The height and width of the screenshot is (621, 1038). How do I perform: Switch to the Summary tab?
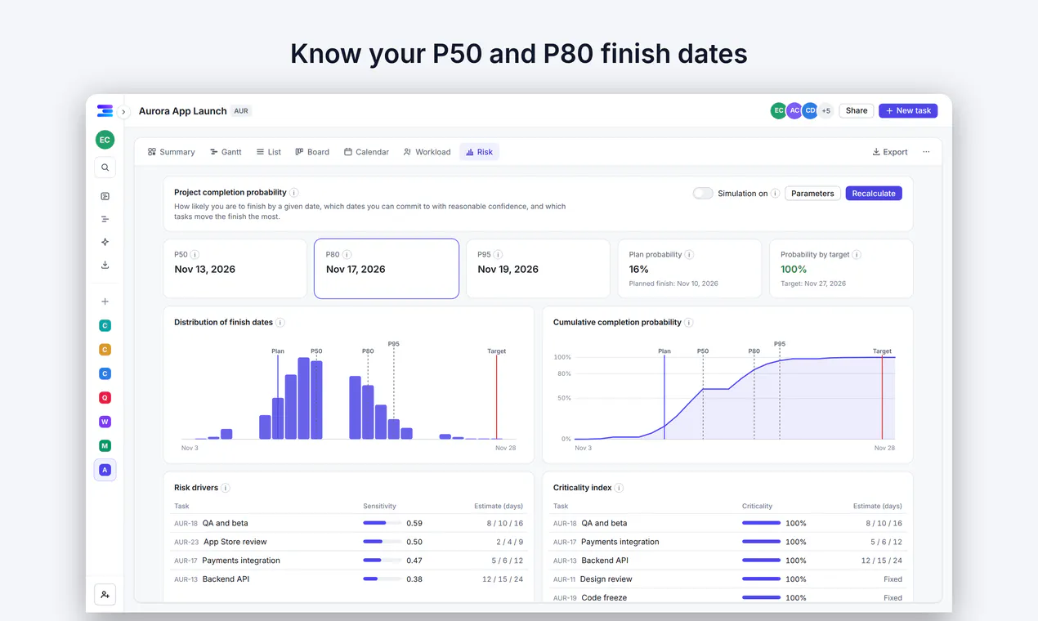coord(172,152)
